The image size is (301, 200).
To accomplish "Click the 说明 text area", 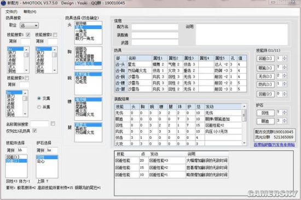I will point(242,34).
